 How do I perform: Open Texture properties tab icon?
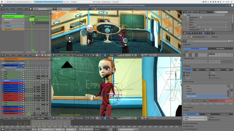[x=211, y=33]
